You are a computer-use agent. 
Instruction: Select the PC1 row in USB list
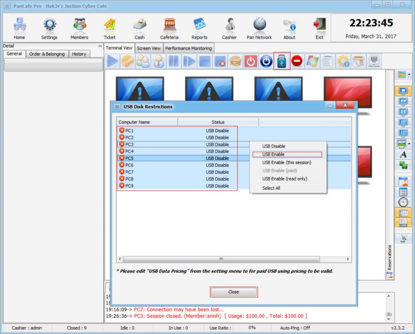[x=234, y=131]
